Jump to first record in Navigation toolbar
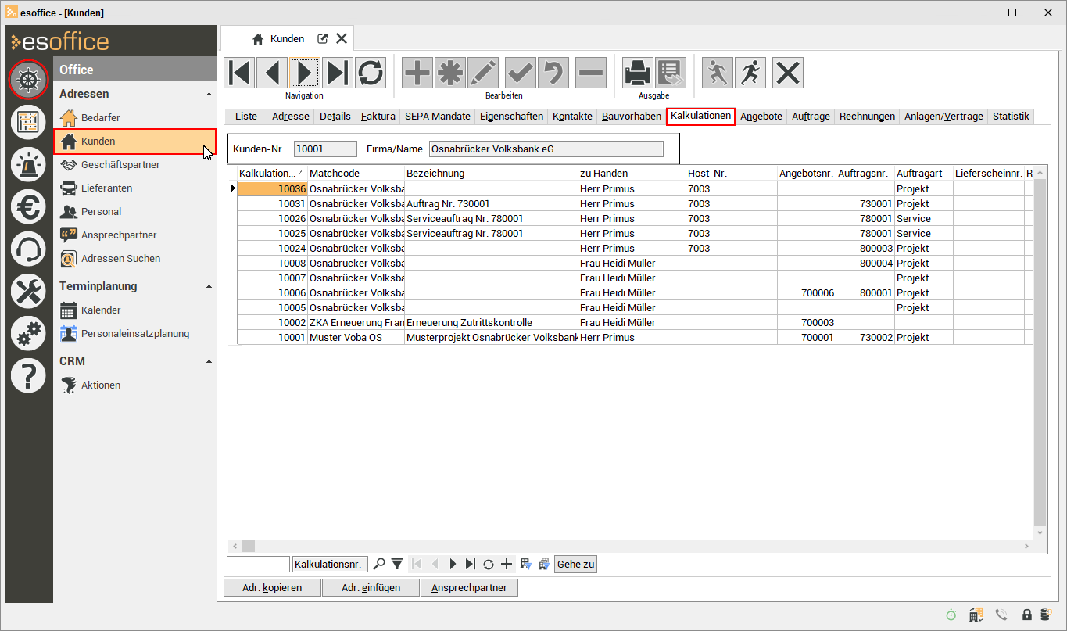Screen dimensions: 1067x631 240,73
